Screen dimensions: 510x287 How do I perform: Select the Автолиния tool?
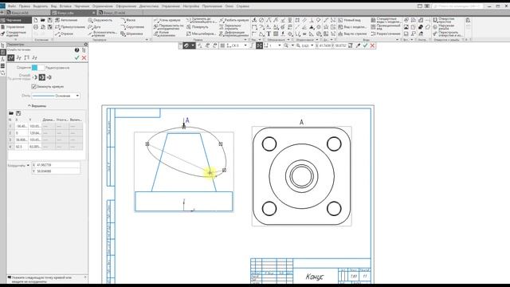(66, 20)
